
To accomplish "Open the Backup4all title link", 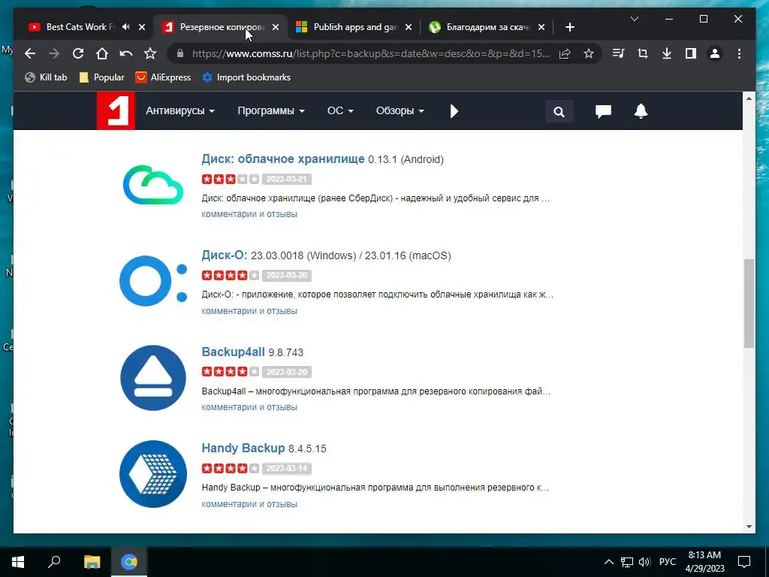I will pos(233,352).
